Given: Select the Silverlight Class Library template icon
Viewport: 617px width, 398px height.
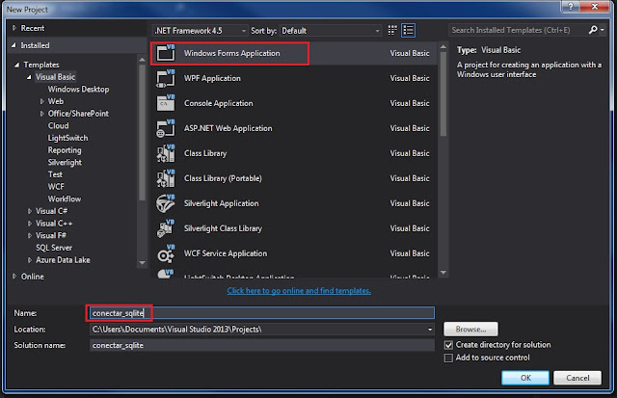Looking at the screenshot, I should click(x=166, y=228).
